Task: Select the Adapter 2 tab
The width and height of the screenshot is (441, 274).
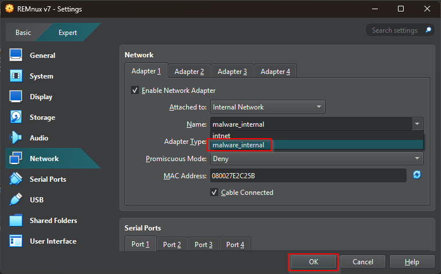Action: click(x=189, y=72)
